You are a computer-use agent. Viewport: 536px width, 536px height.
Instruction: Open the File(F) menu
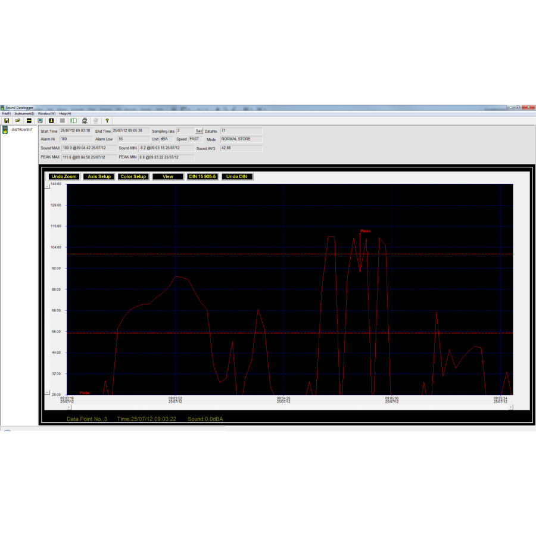tap(6, 113)
